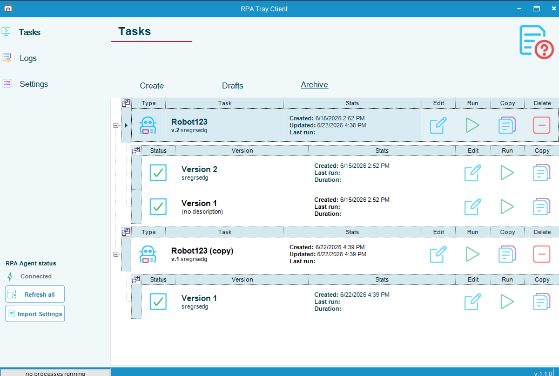
Task: Click the Robot123 row indicator arrow
Action: pos(126,125)
